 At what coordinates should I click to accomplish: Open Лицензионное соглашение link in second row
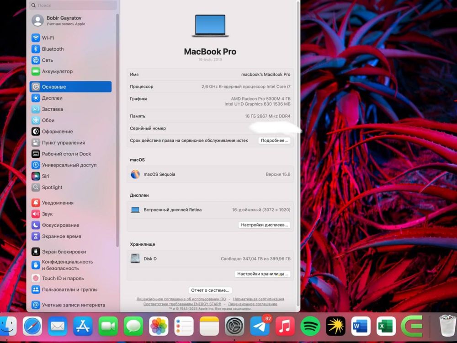coord(253,304)
